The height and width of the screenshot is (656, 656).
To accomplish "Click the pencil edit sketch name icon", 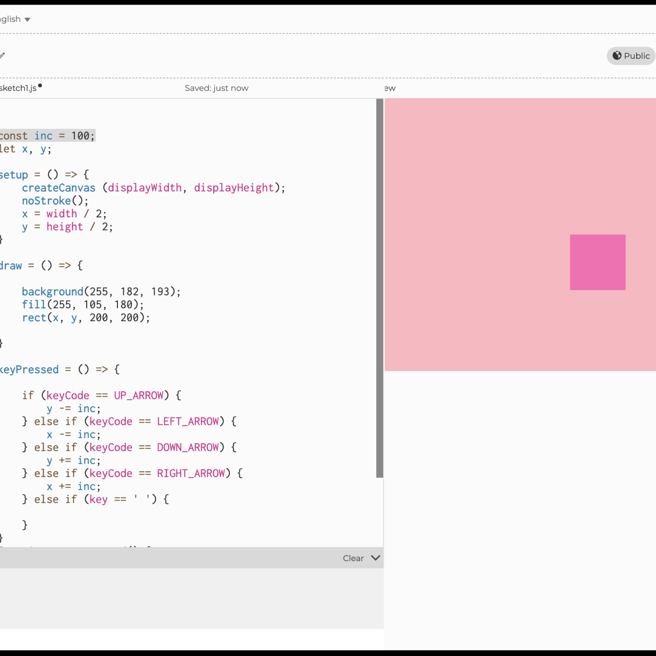I will [x=2, y=56].
